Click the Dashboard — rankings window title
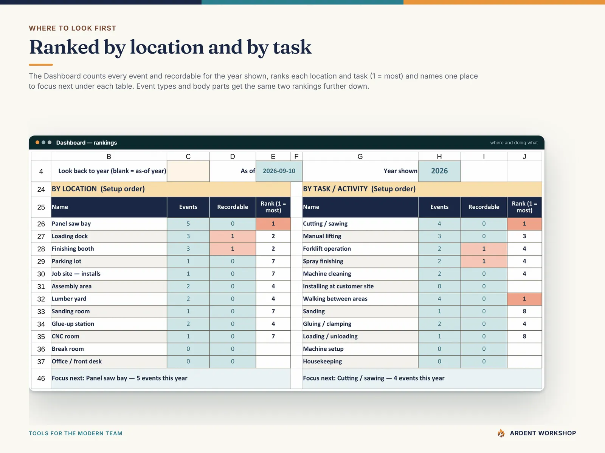The height and width of the screenshot is (453, 605). point(87,143)
